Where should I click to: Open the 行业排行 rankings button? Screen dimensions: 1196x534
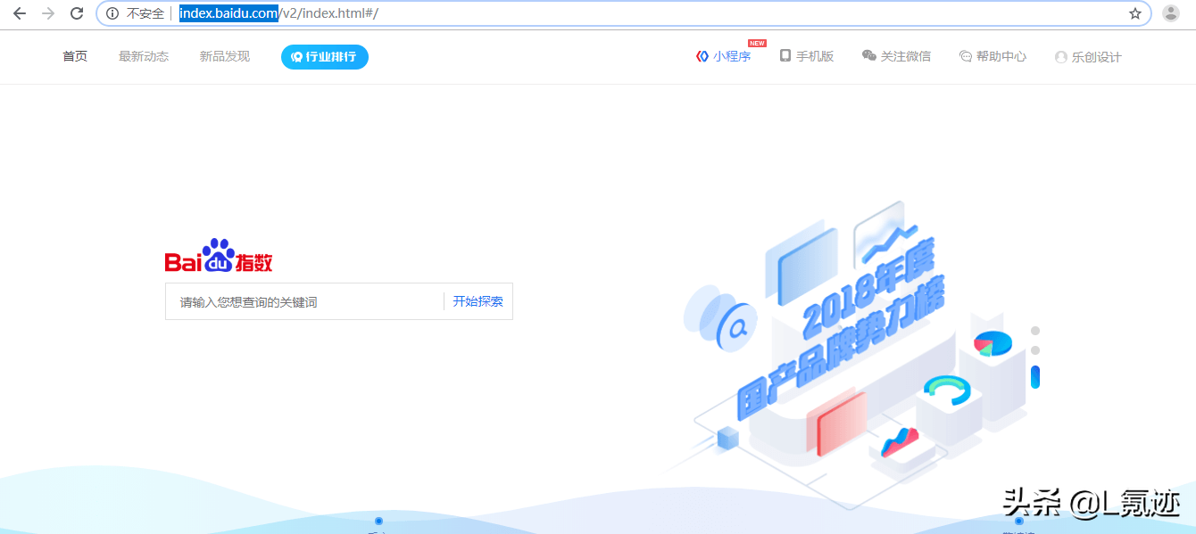[325, 57]
